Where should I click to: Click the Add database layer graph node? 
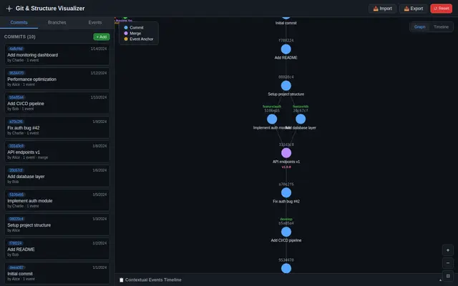pyautogui.click(x=301, y=119)
